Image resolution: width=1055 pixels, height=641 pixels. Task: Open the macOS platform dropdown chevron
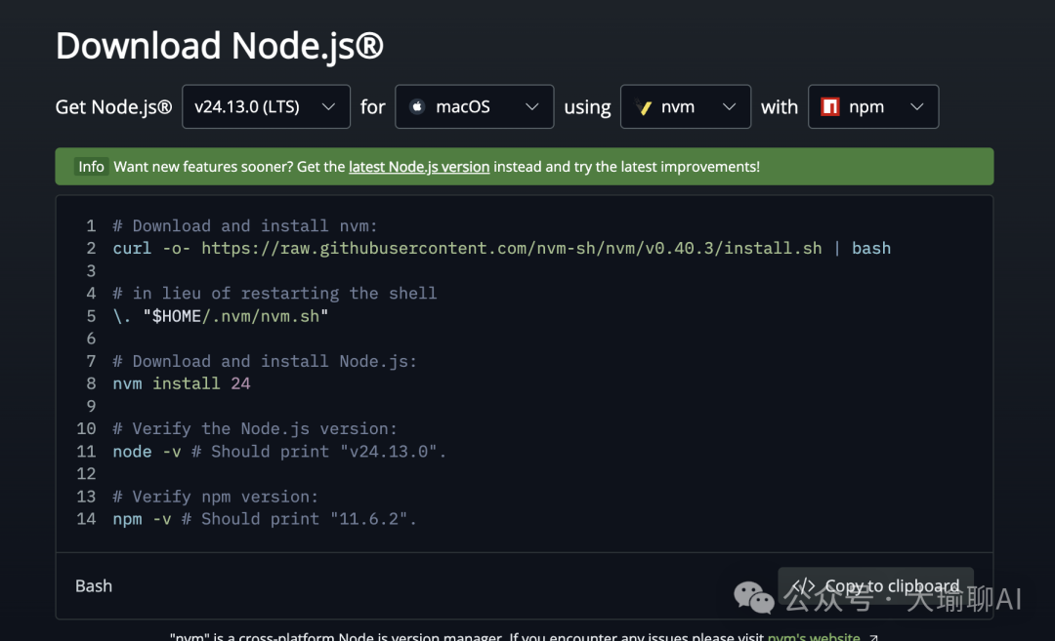pyautogui.click(x=531, y=107)
